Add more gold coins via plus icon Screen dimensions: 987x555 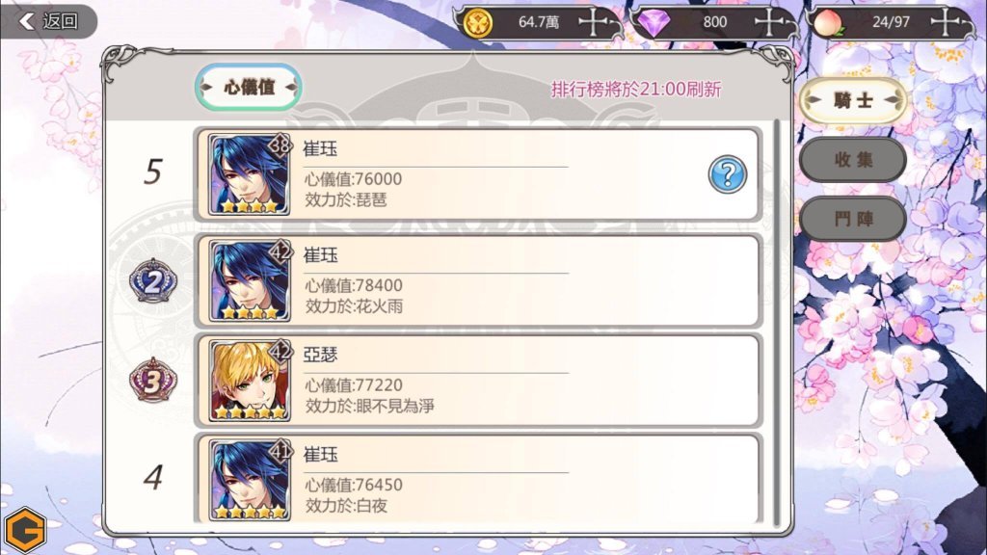coord(593,22)
